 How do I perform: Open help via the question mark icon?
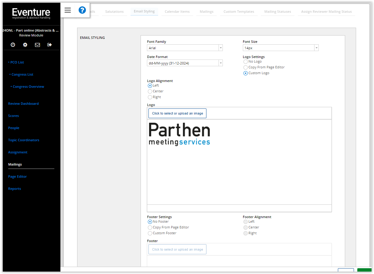coord(82,10)
